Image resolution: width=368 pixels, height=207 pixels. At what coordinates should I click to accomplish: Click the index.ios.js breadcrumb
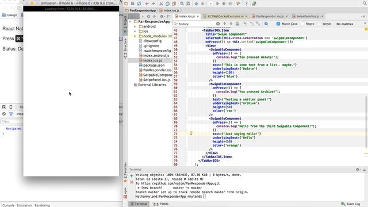pyautogui.click(x=170, y=10)
